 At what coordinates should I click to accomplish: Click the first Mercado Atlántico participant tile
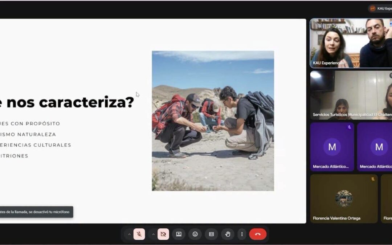click(332, 147)
